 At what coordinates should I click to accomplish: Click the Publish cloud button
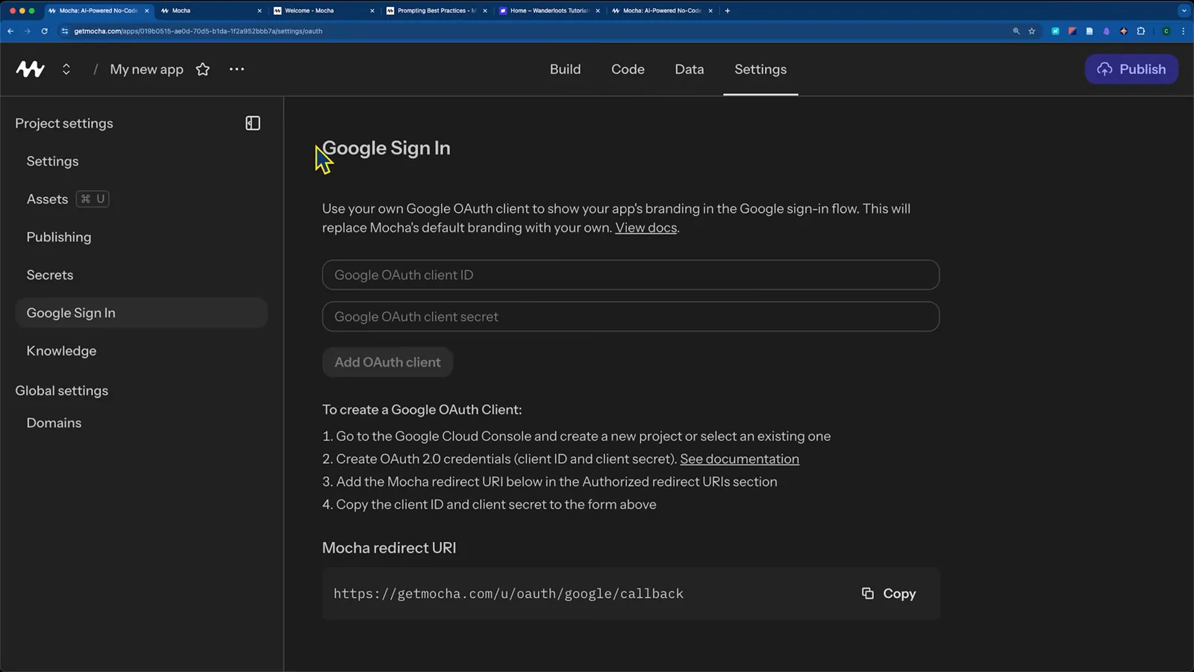coord(1131,69)
